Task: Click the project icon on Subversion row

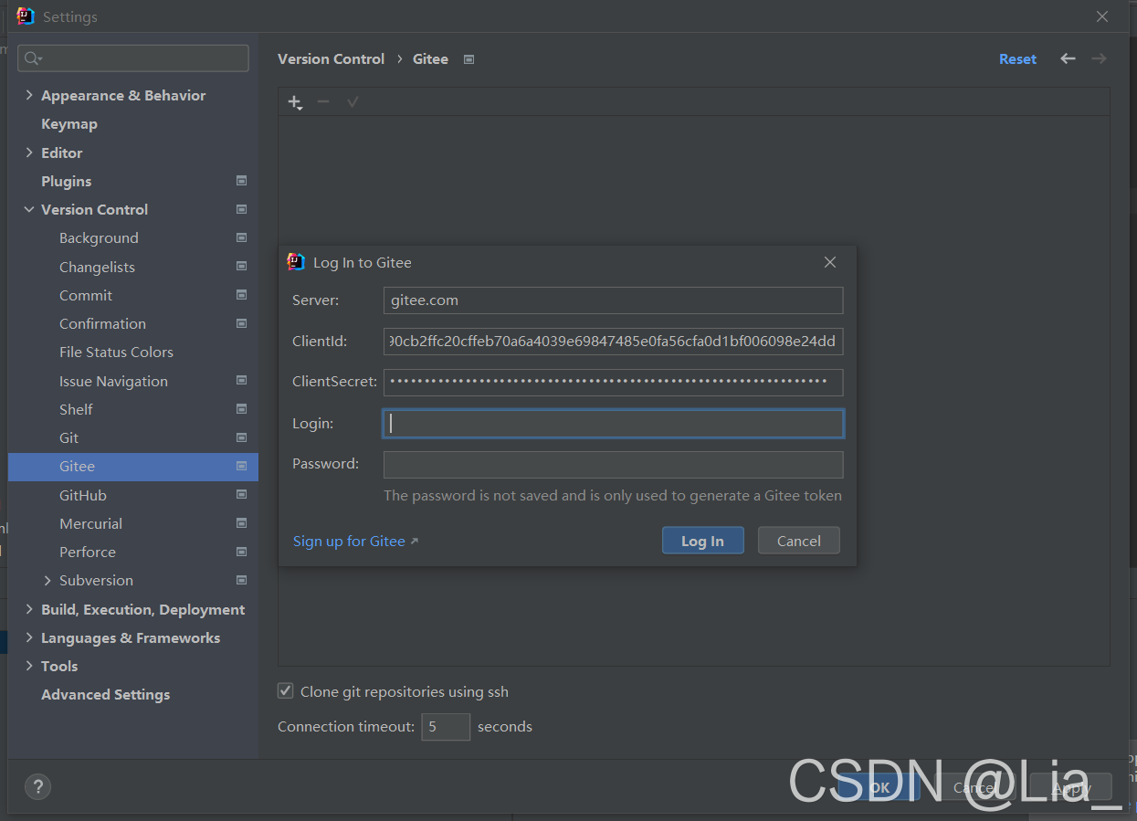Action: coord(241,580)
